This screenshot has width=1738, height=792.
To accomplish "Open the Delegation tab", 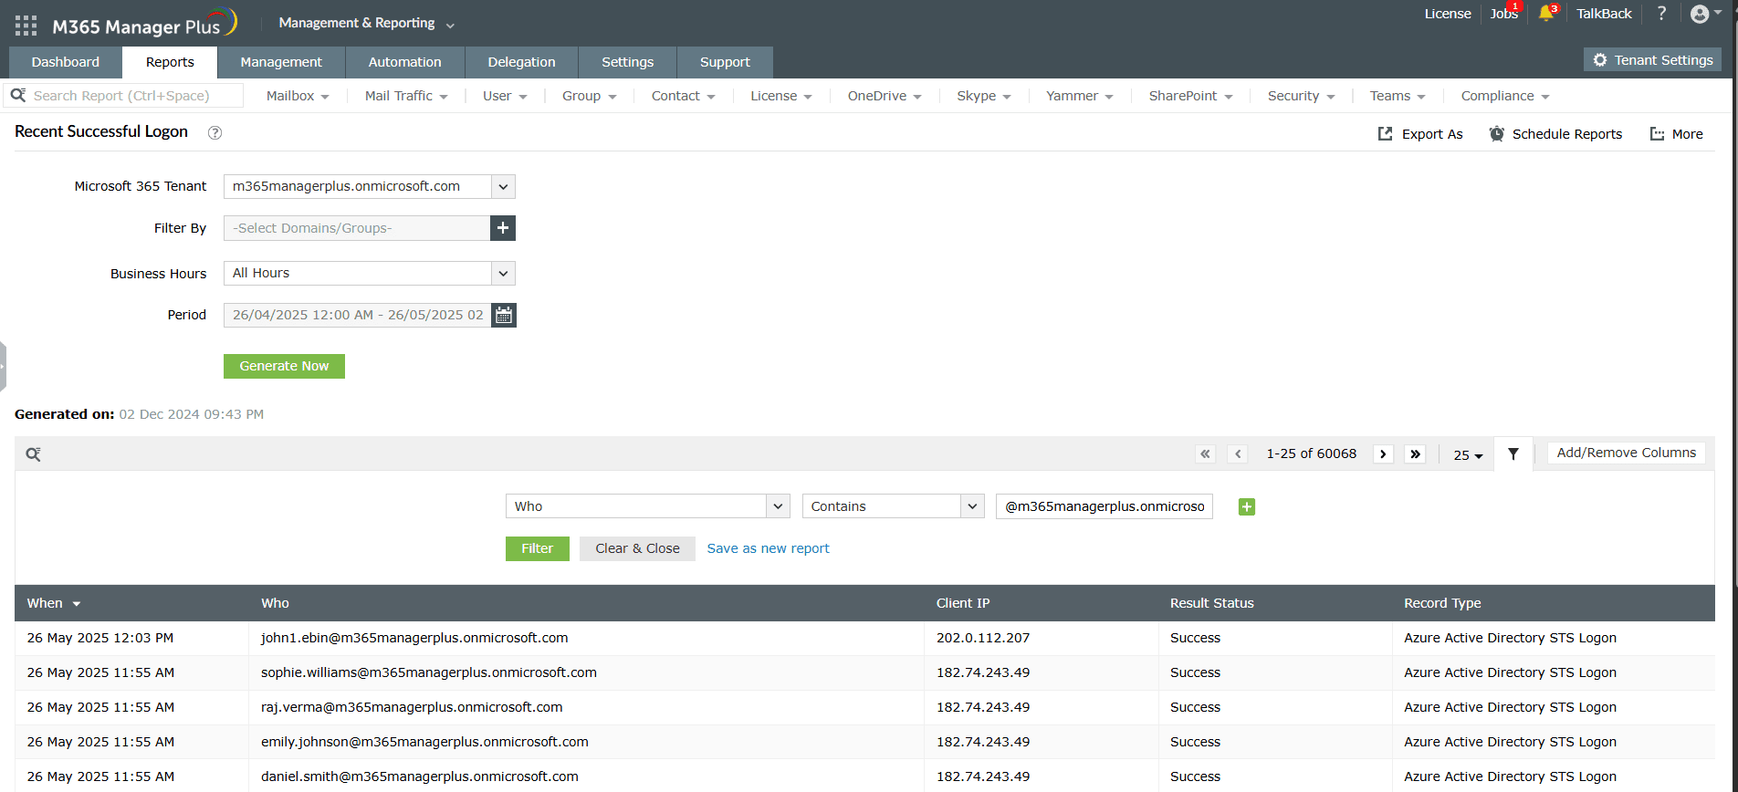I will [x=521, y=62].
